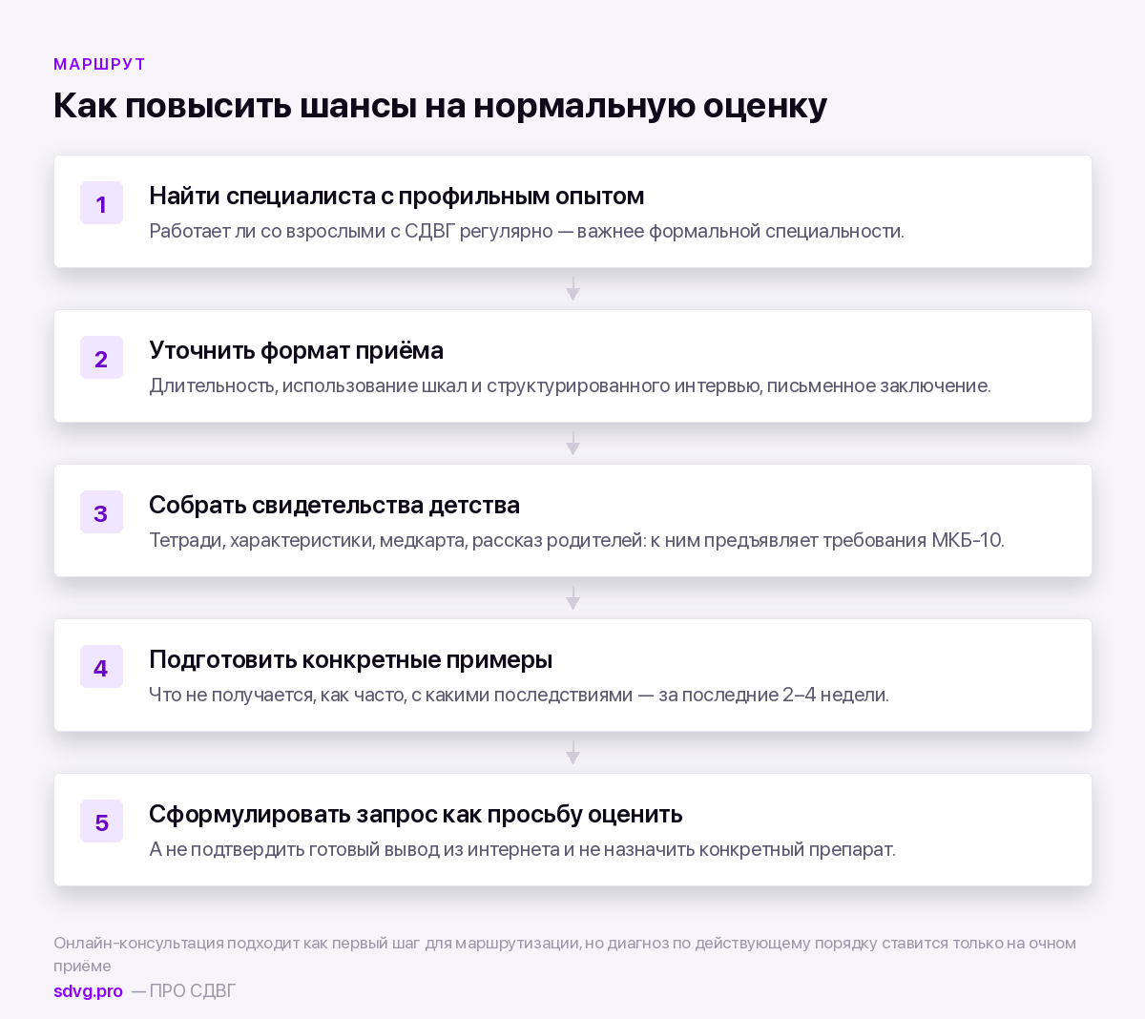This screenshot has width=1145, height=1019.
Task: Select heading "Сформулировать запрос как просьбу оценить"
Action: pos(416,814)
